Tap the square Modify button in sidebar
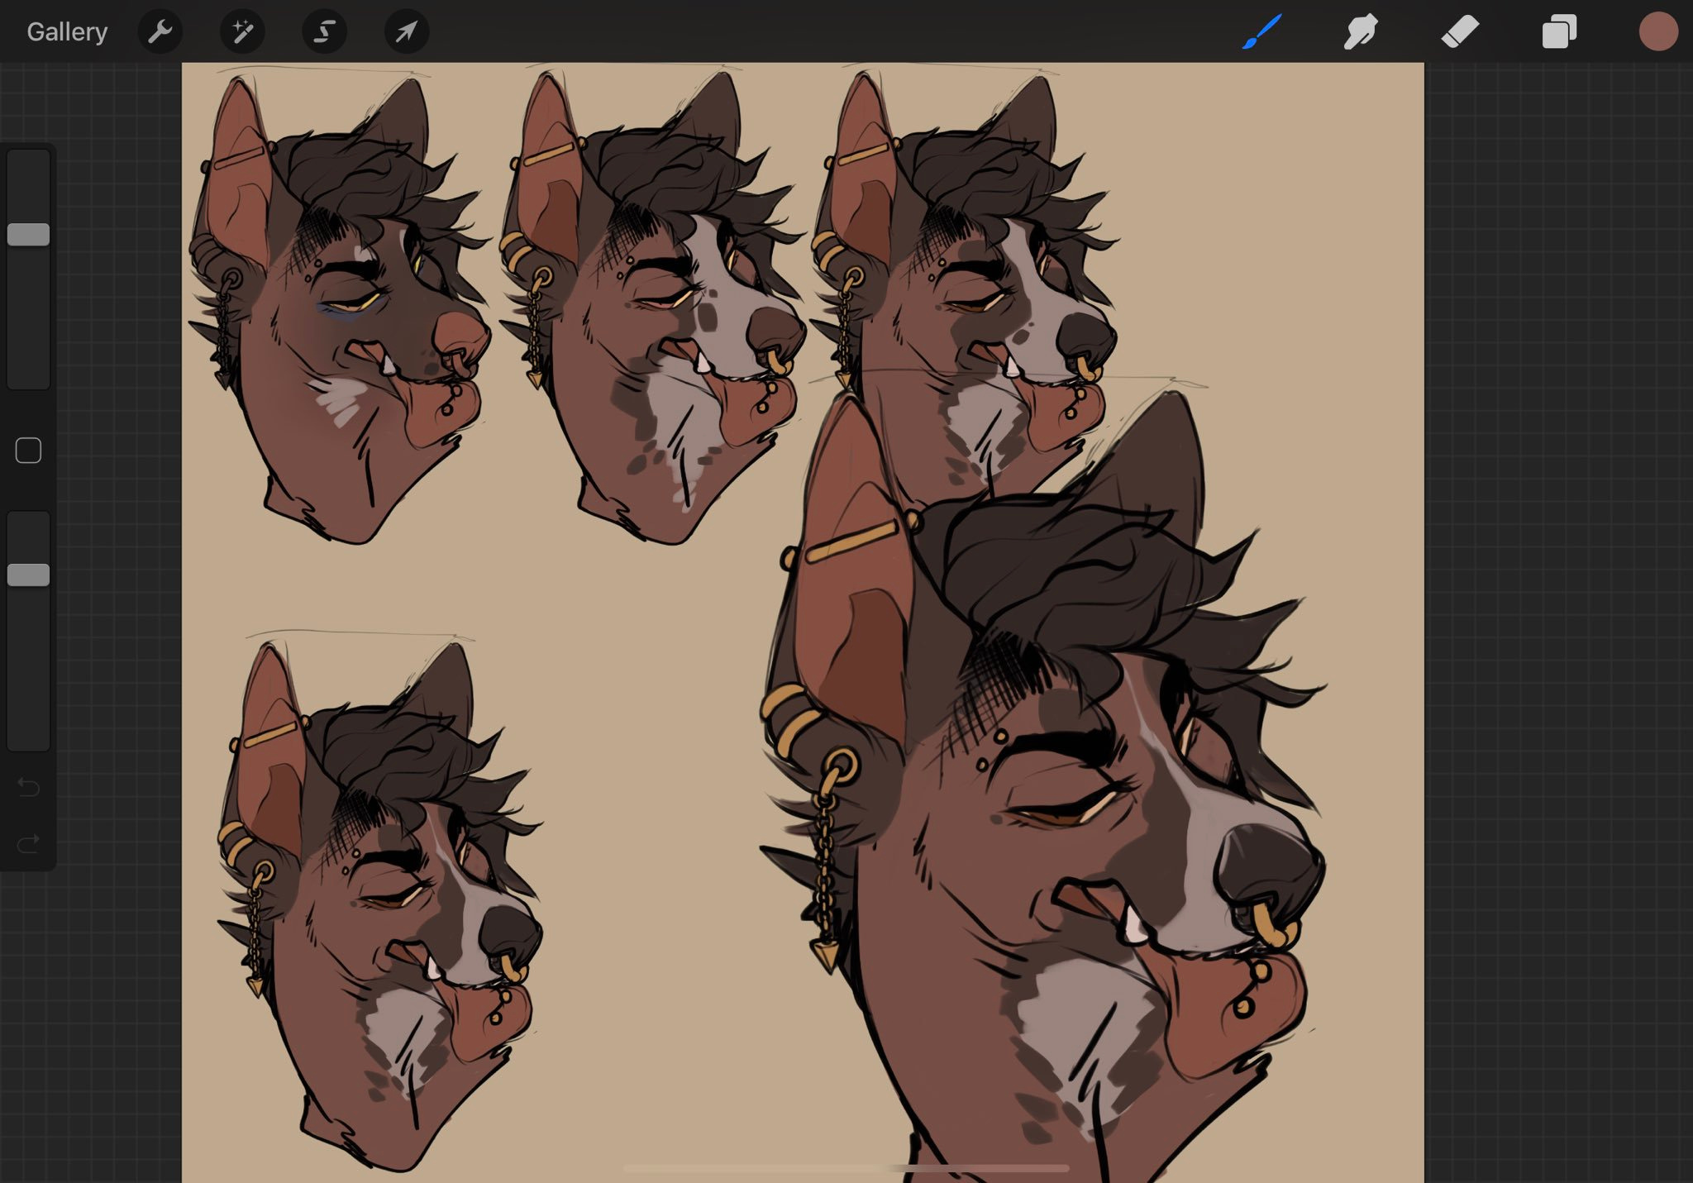 29,451
